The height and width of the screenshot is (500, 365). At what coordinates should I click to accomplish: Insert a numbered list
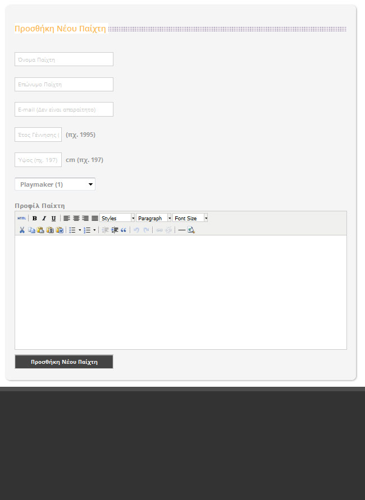87,230
